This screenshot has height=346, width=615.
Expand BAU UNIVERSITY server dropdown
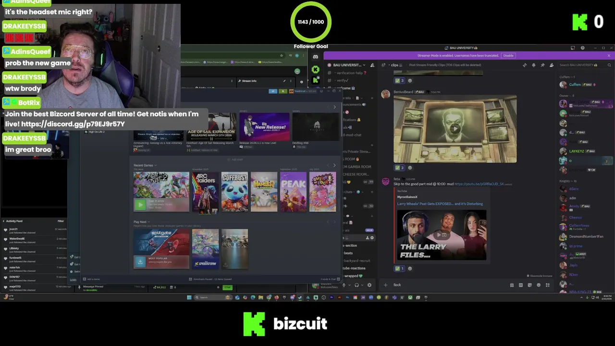[365, 65]
